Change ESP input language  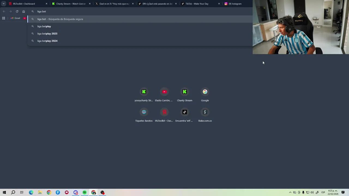(x=323, y=192)
